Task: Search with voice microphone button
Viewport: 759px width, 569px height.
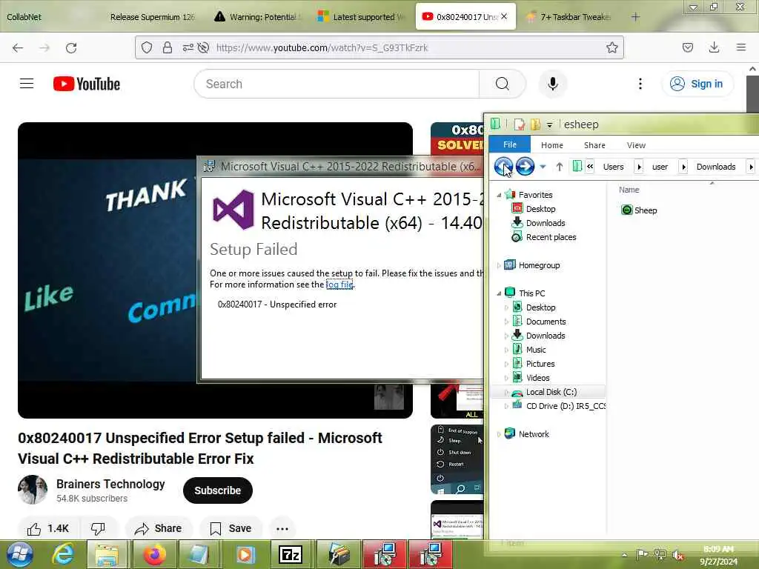Action: pos(553,84)
